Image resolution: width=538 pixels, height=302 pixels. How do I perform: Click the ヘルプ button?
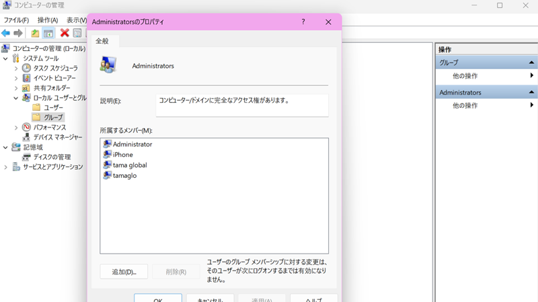(x=313, y=298)
